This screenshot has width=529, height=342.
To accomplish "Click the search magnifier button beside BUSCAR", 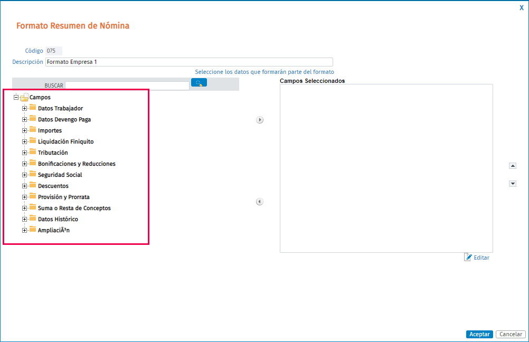I will [199, 83].
